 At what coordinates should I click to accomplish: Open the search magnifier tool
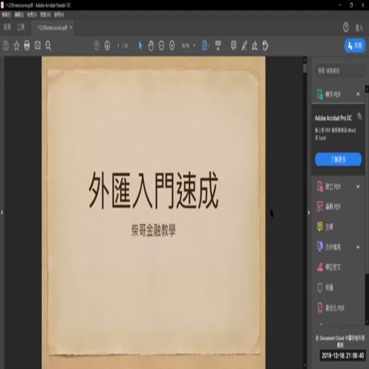click(48, 46)
